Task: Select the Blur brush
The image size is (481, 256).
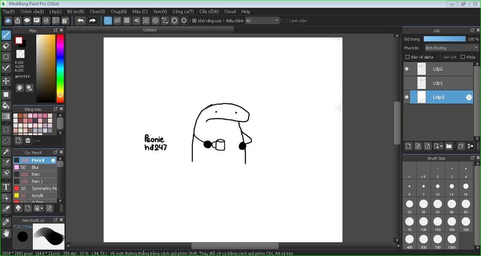Action: click(x=35, y=167)
